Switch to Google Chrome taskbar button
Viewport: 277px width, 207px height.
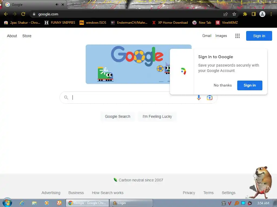pyautogui.click(x=87, y=203)
